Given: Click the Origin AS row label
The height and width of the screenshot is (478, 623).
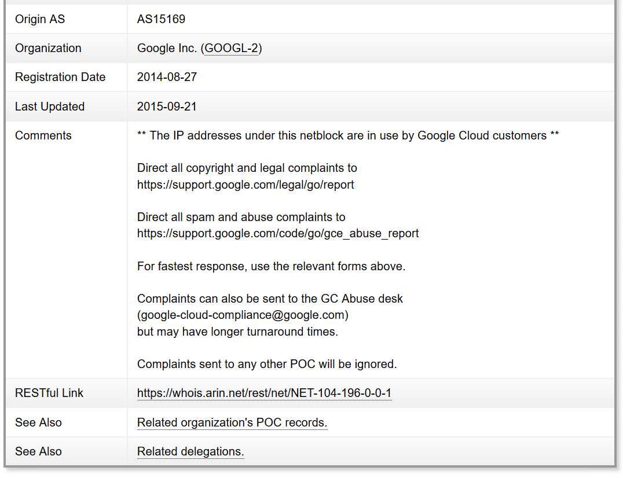Looking at the screenshot, I should click(x=40, y=19).
